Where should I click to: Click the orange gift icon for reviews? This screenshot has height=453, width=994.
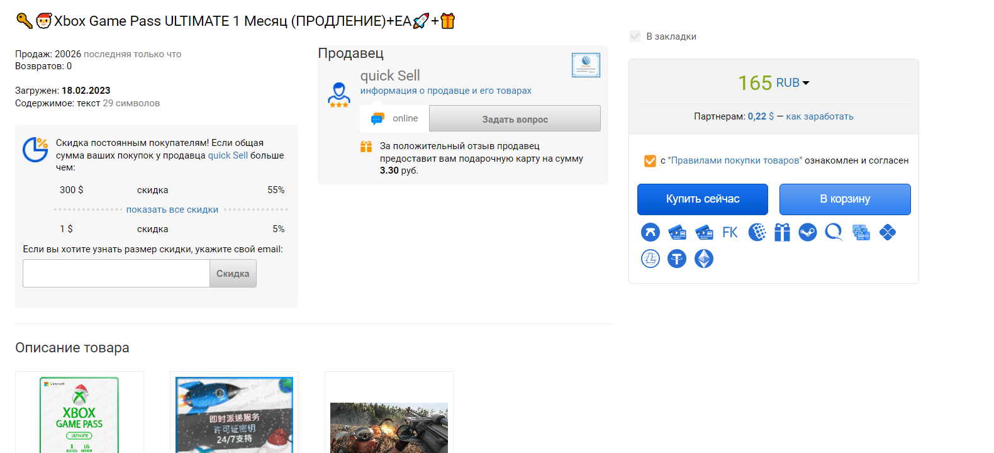coord(366,147)
